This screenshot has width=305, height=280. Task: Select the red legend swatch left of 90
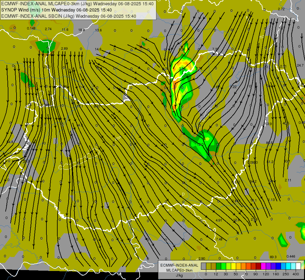click(x=253, y=266)
